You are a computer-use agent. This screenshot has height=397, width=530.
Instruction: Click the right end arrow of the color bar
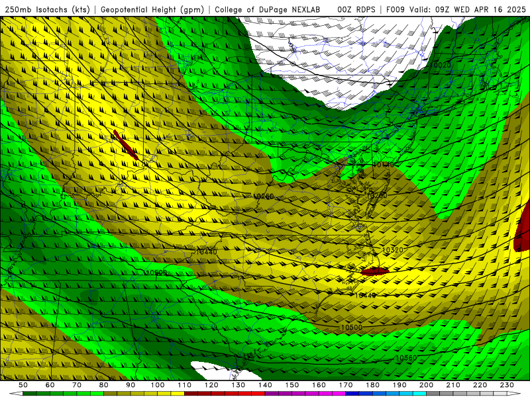pos(514,393)
